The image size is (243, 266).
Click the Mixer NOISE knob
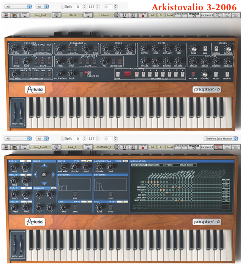[x=129, y=49]
